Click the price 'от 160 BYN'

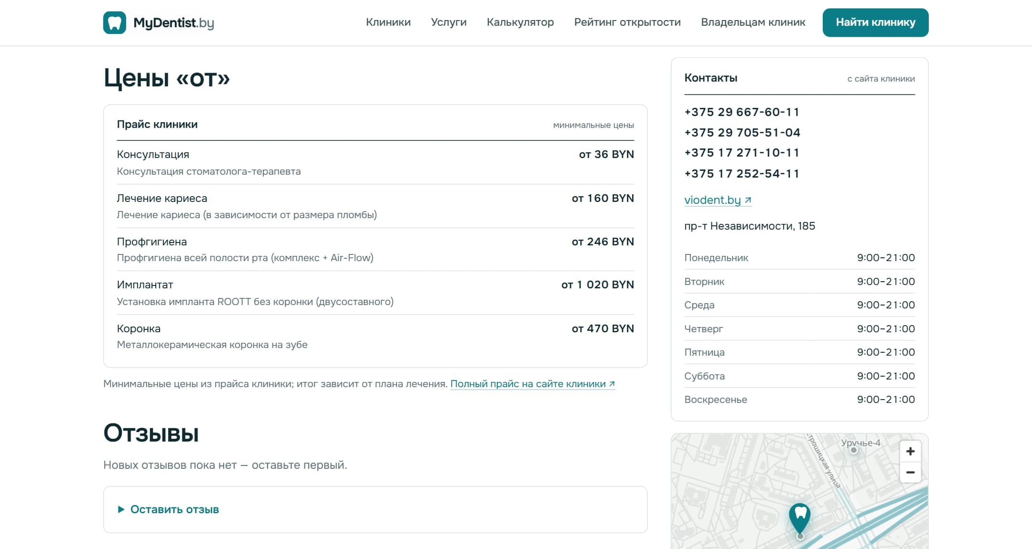click(603, 198)
